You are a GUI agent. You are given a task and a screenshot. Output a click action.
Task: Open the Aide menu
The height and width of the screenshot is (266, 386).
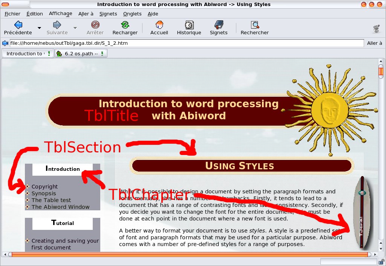click(153, 14)
